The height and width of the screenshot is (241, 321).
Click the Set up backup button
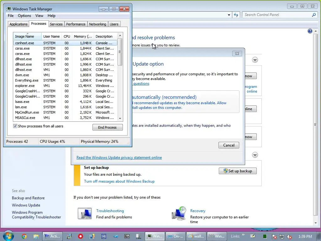tap(238, 171)
